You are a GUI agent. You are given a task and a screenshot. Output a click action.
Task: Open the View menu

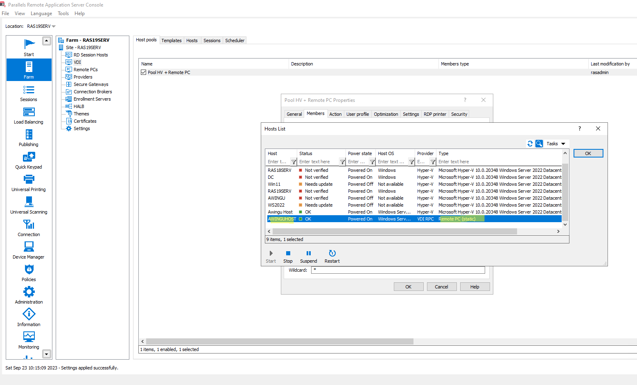pos(20,14)
